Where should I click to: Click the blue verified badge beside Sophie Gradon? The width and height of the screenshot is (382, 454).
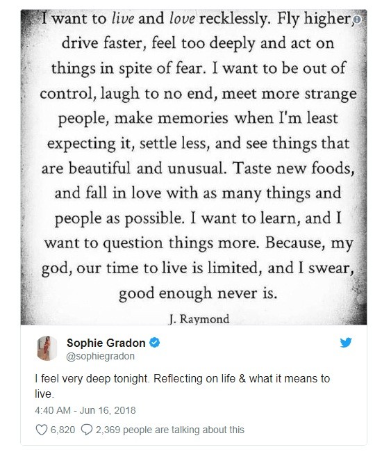click(155, 343)
